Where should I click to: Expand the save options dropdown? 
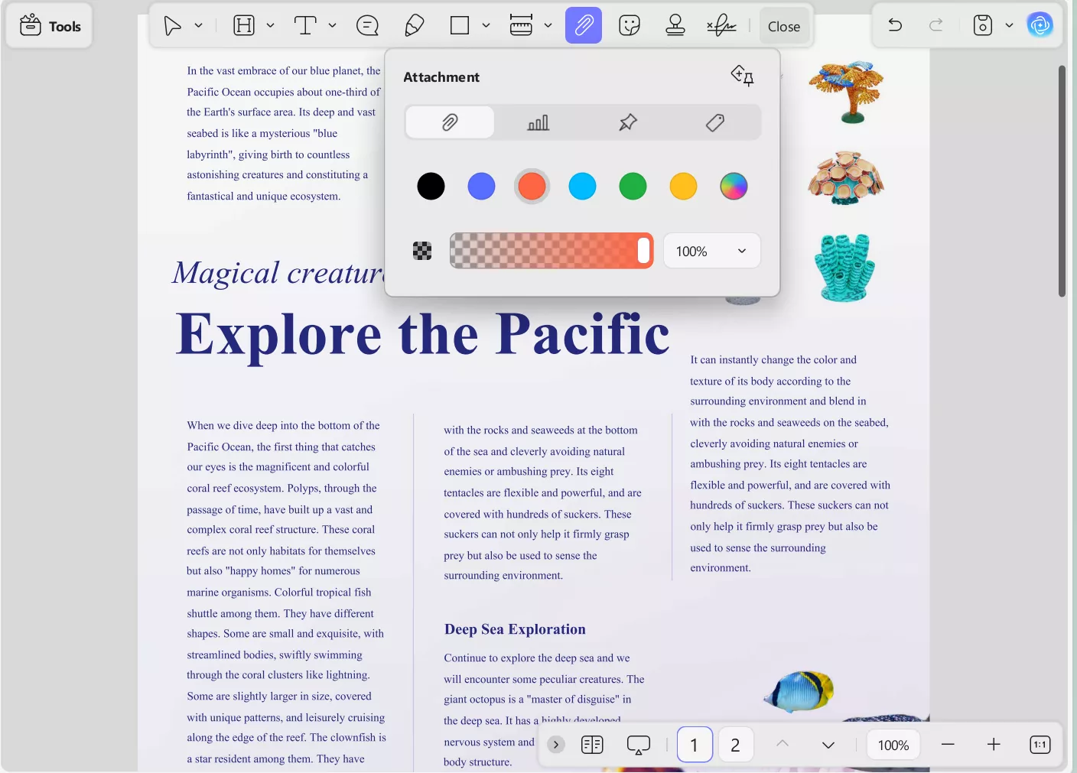point(1009,26)
